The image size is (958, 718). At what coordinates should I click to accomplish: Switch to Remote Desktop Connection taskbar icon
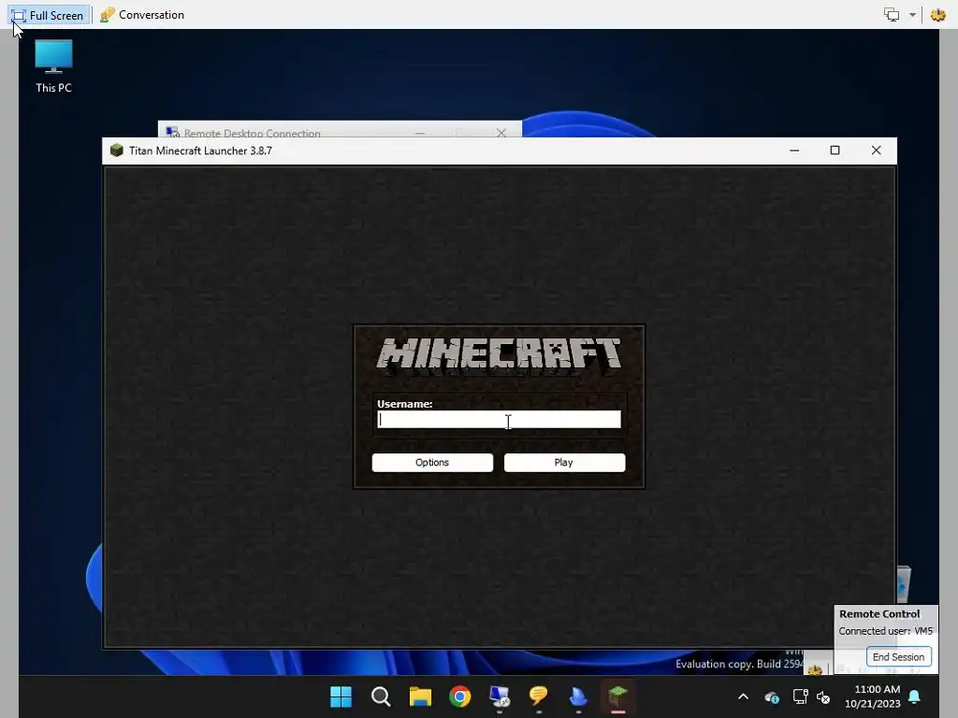click(x=500, y=696)
